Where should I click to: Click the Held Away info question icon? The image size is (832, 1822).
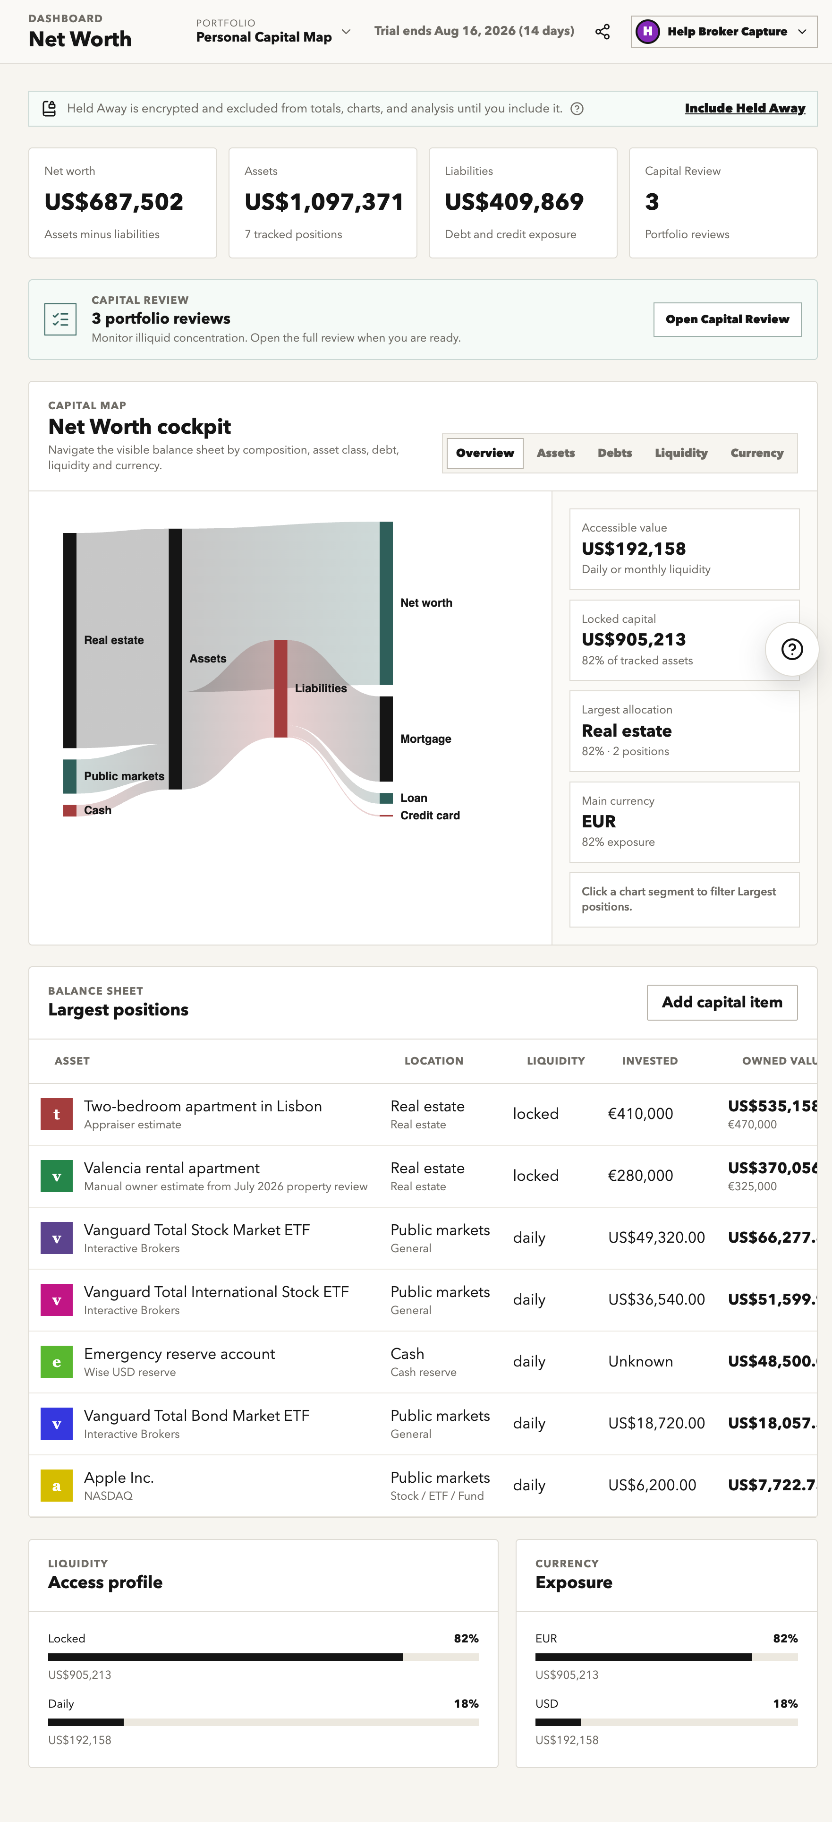coord(577,109)
